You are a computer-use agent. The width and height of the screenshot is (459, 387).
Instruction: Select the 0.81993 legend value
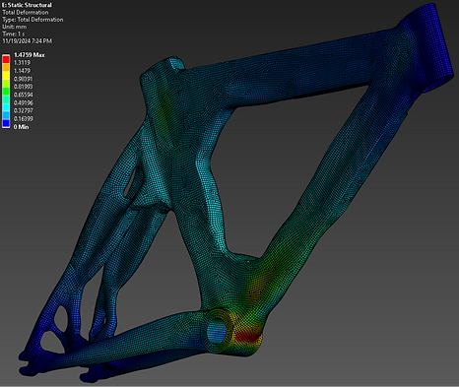[23, 87]
